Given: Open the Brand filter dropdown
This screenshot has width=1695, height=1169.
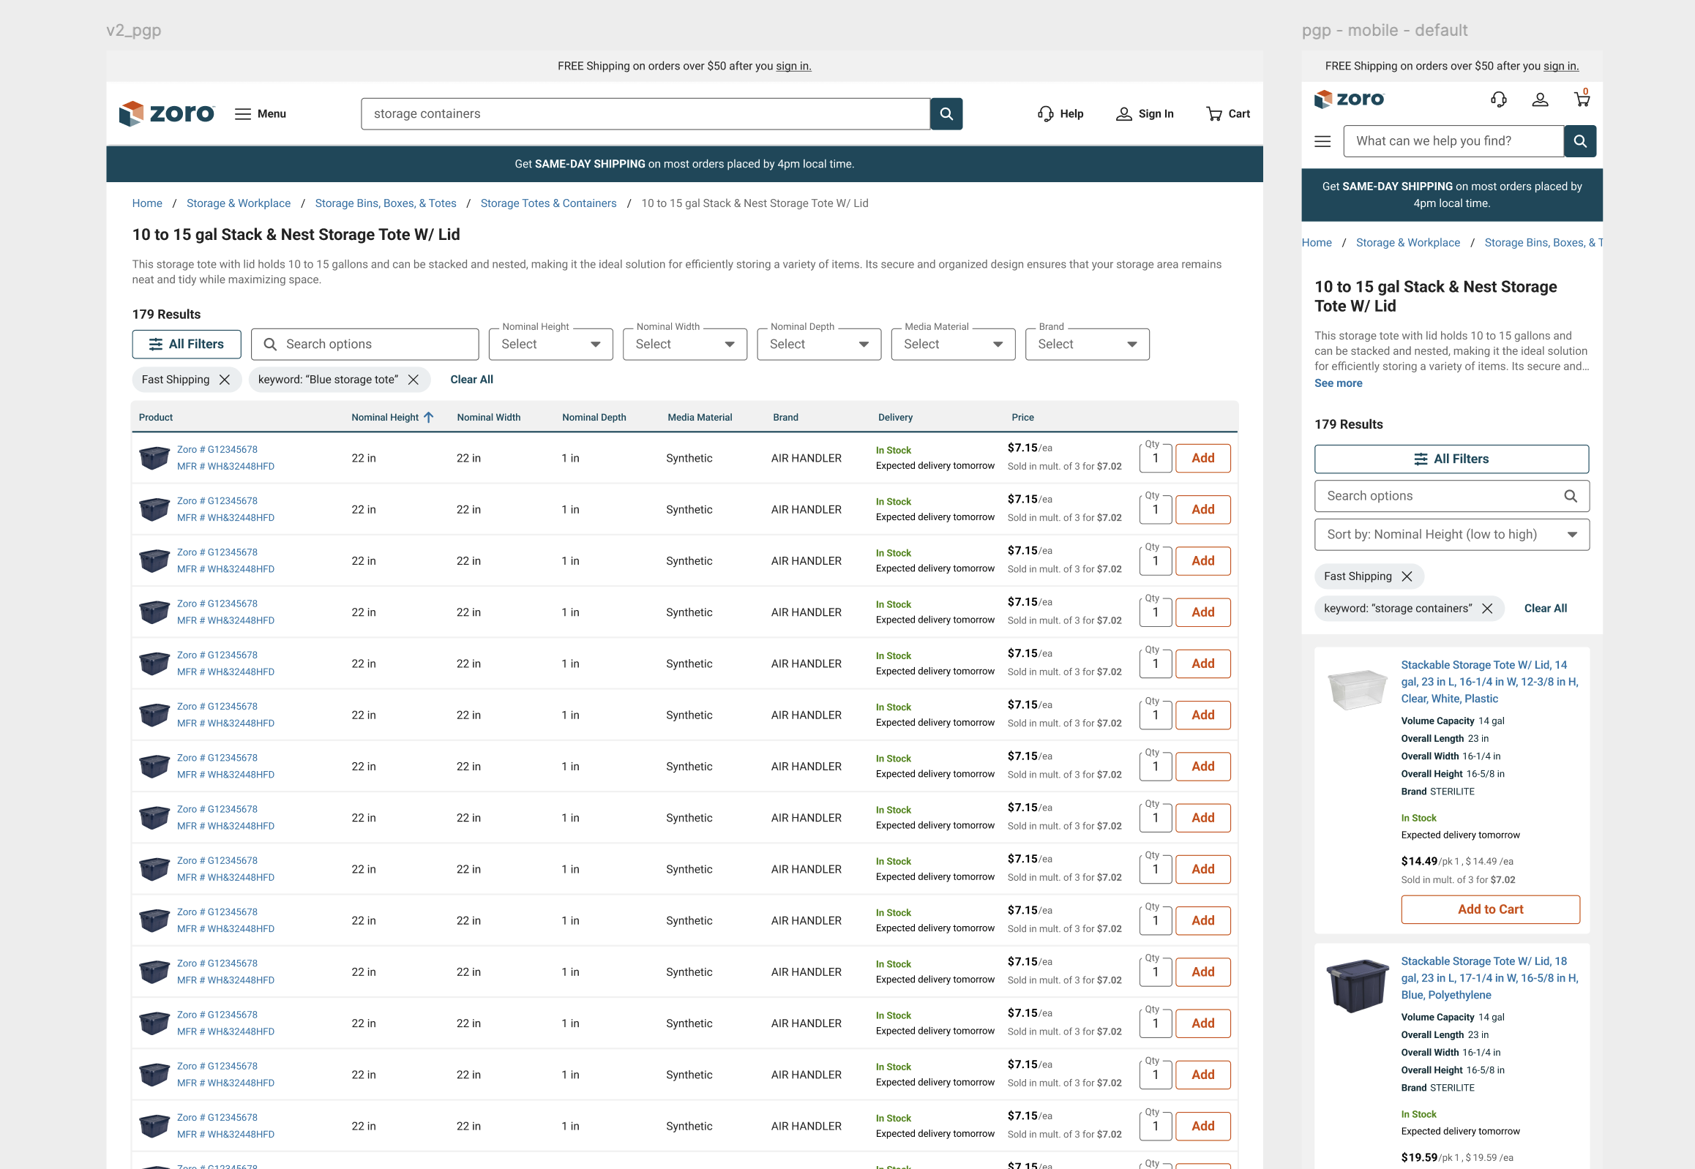Looking at the screenshot, I should point(1087,345).
